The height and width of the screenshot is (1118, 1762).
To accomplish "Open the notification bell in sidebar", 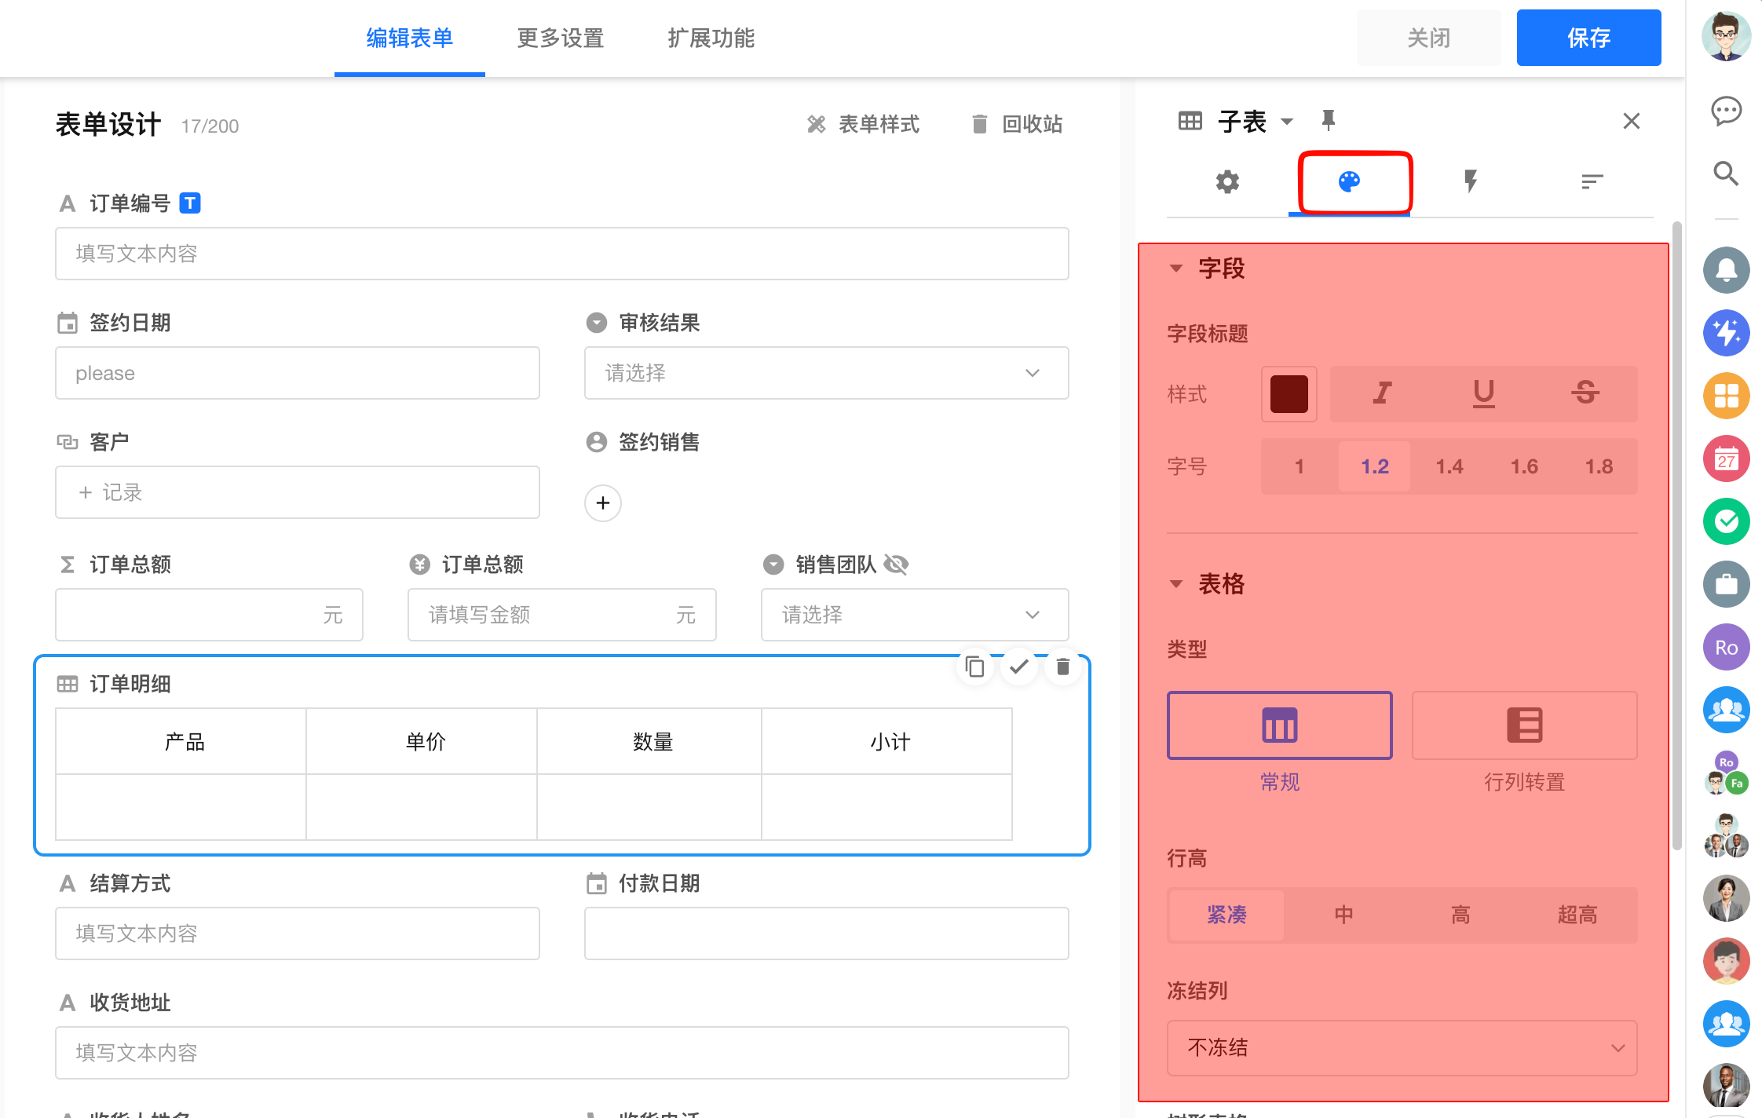I will tap(1726, 270).
